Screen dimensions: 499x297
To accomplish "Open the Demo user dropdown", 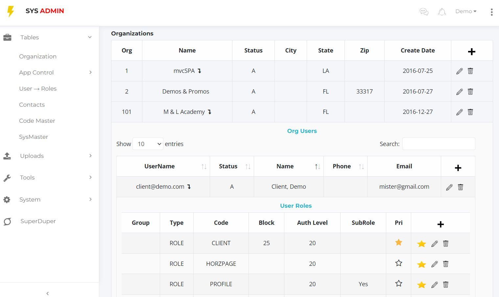I will tap(466, 11).
